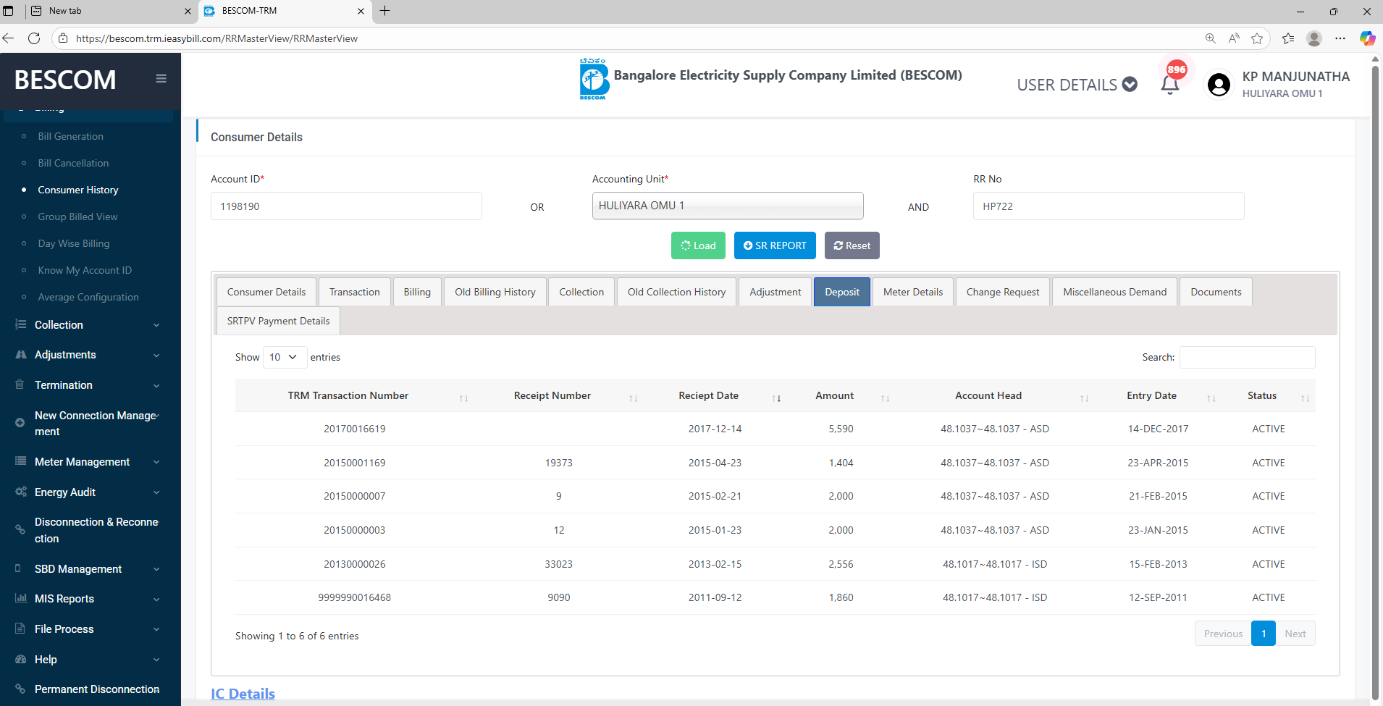The image size is (1383, 706).
Task: Click the user profile avatar icon
Action: [x=1219, y=85]
